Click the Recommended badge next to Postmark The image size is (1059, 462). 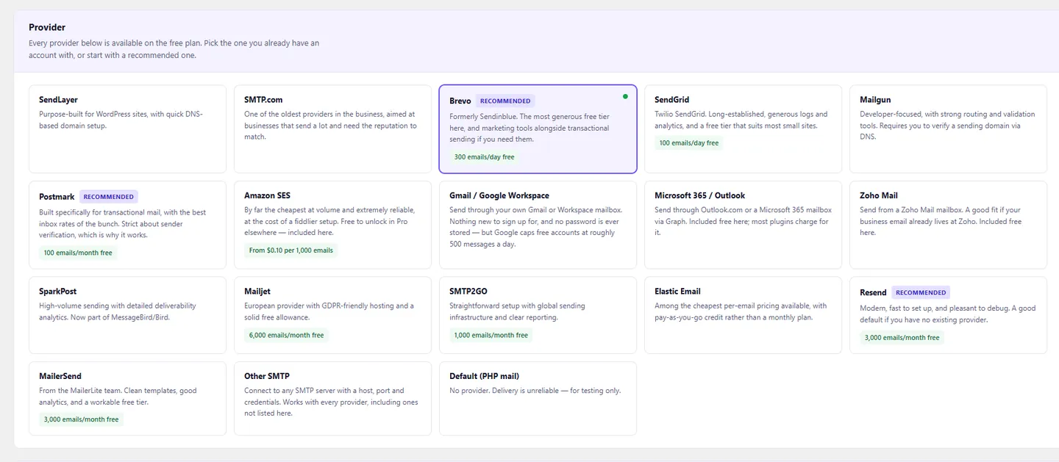tap(109, 197)
